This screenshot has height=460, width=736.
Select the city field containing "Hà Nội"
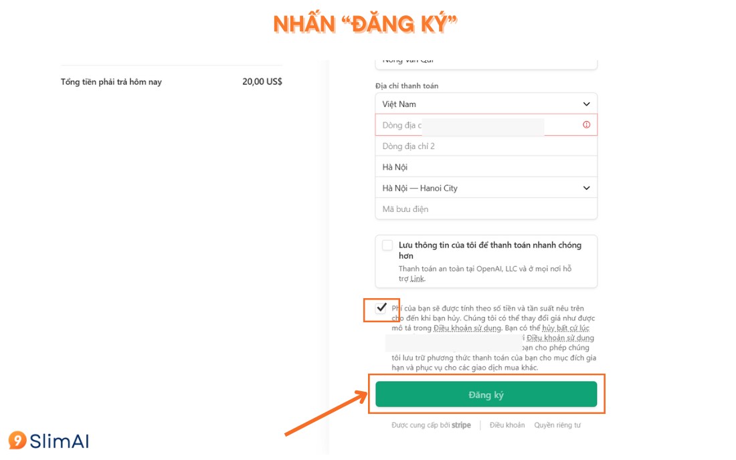pyautogui.click(x=486, y=167)
